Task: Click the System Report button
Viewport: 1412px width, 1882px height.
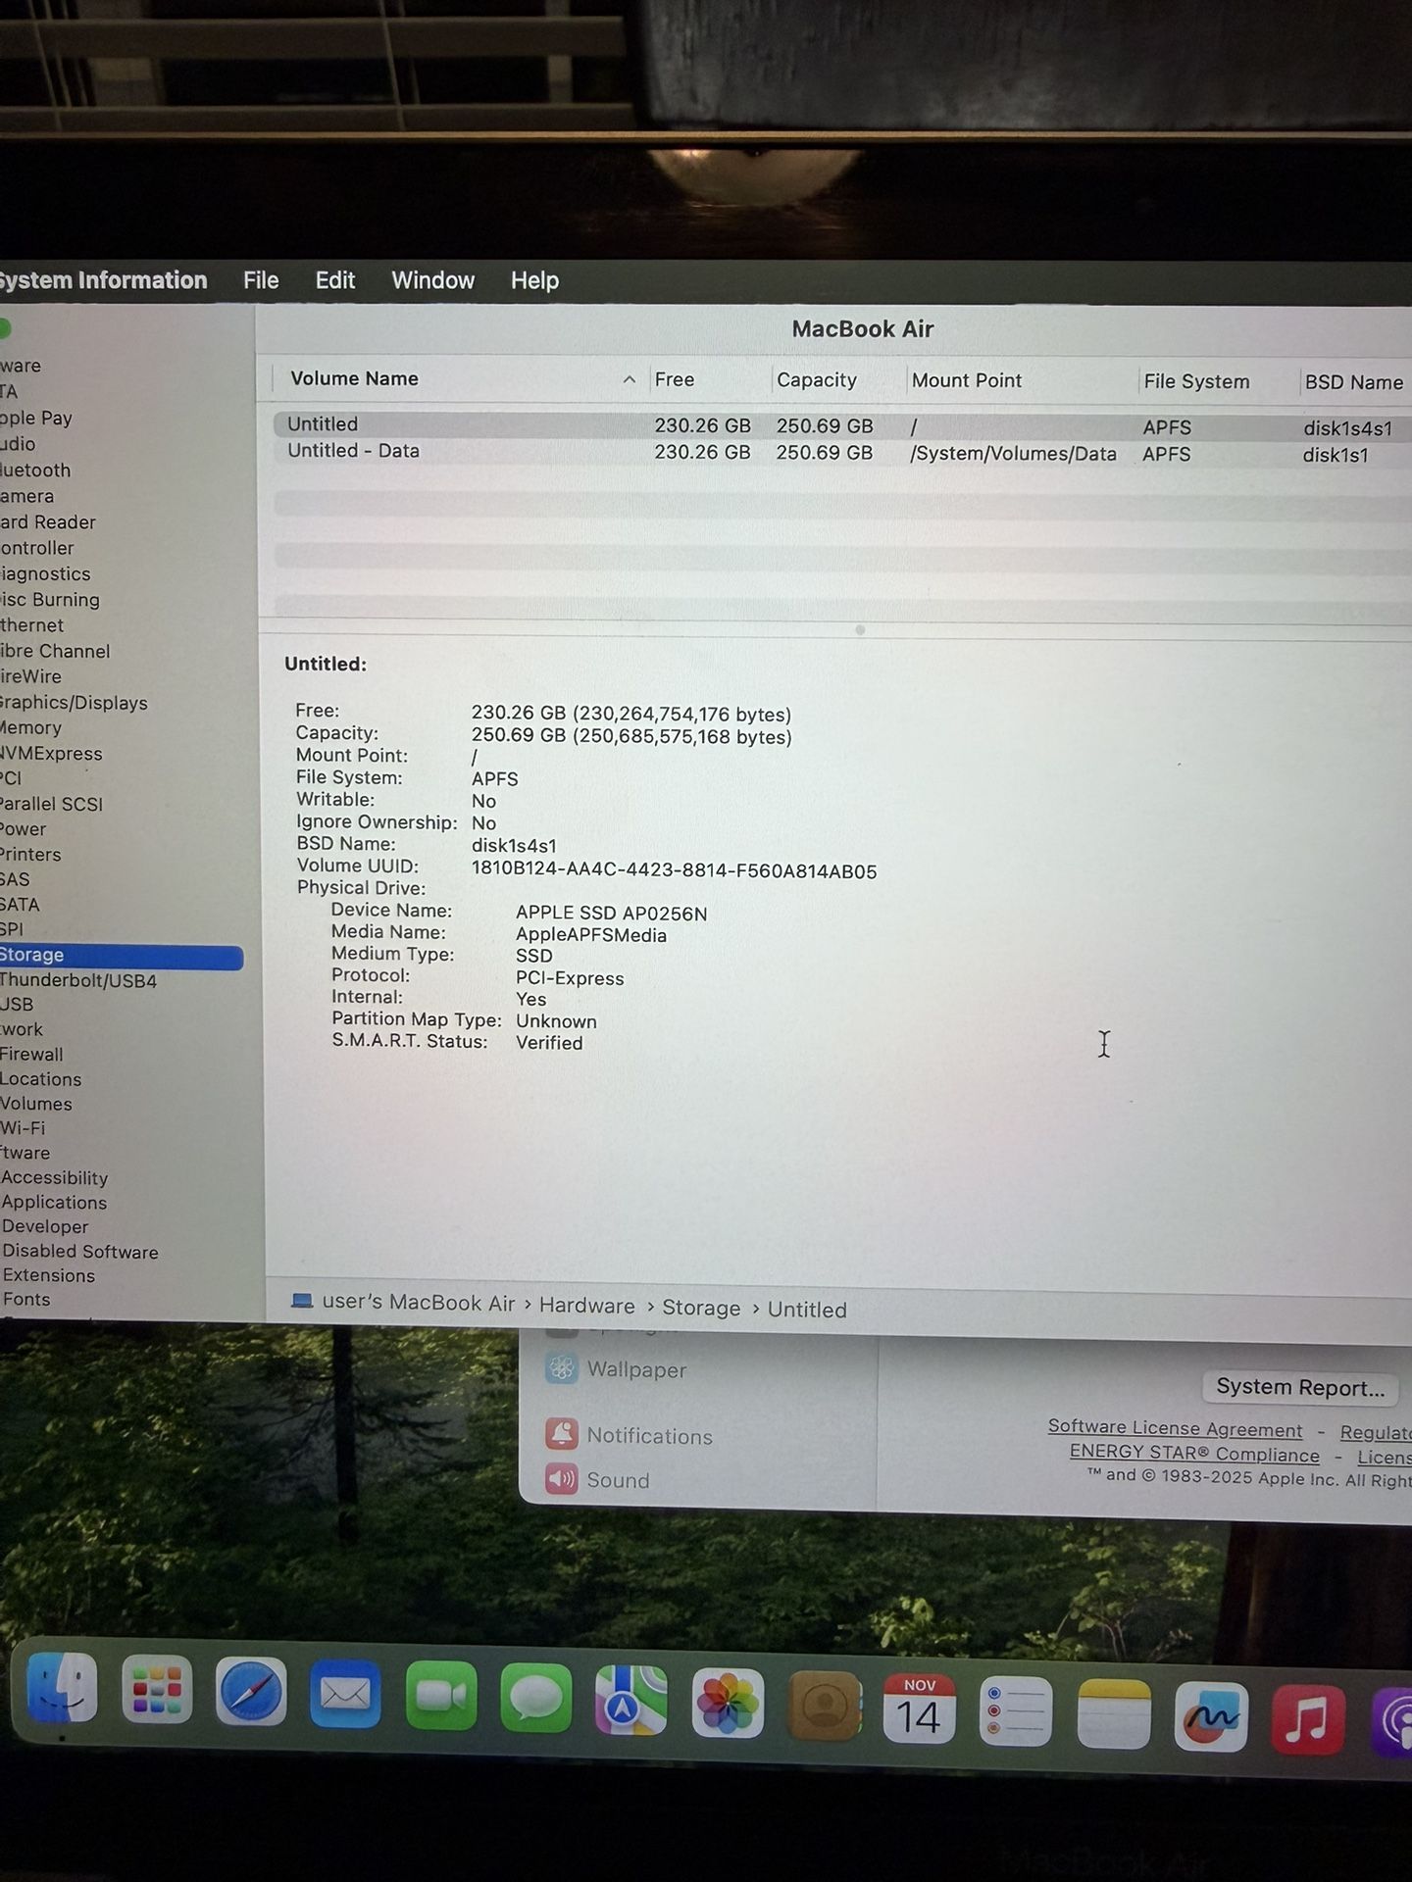Action: click(x=1300, y=1387)
